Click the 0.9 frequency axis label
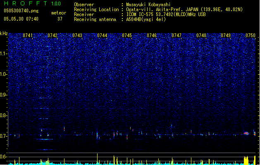260x165 pixels. 3,95
